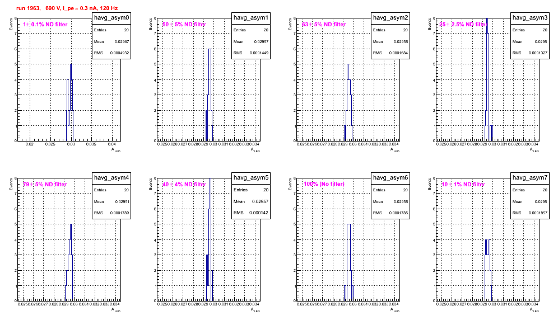
Task: Click the '100% (No filter)' label
Action: point(324,184)
